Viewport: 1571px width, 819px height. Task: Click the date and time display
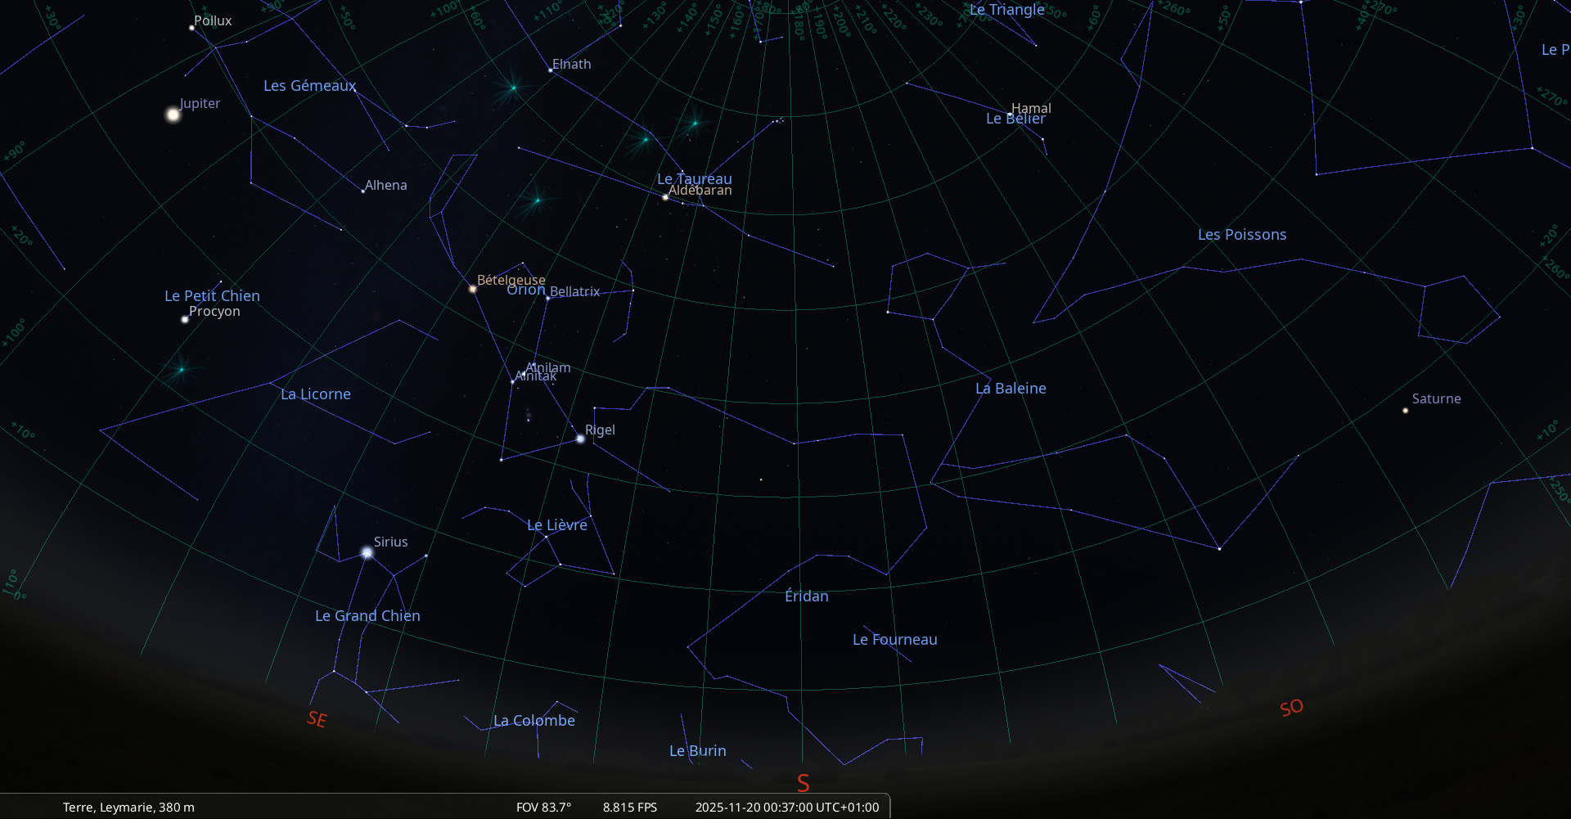tap(786, 808)
